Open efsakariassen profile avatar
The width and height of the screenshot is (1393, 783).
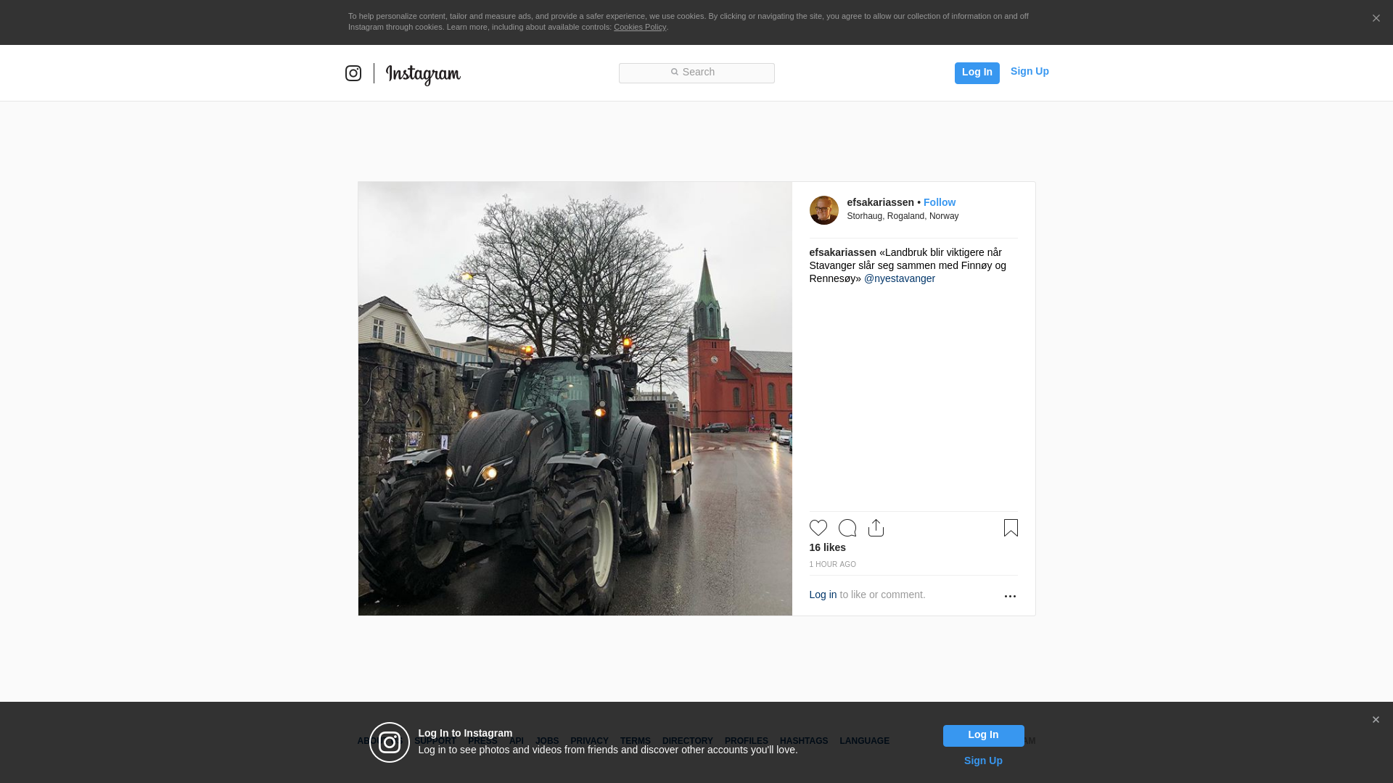(824, 210)
